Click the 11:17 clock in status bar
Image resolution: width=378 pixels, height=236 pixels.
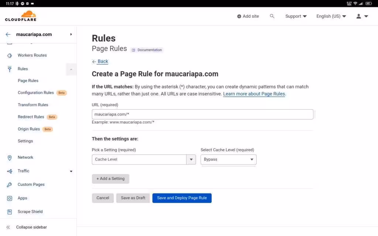(x=10, y=3)
